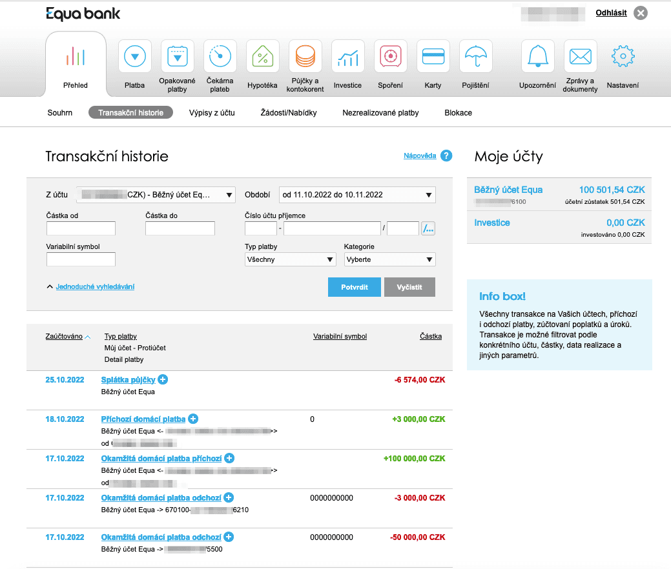Viewport: 671px width, 569px height.
Task: Open the Platba payment icon
Action: (135, 56)
